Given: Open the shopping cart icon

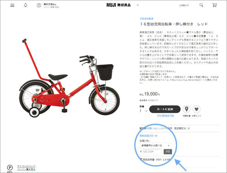Looking at the screenshot, I should point(214,5).
